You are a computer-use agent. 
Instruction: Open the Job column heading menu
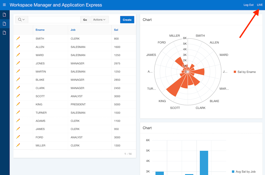click(73, 30)
